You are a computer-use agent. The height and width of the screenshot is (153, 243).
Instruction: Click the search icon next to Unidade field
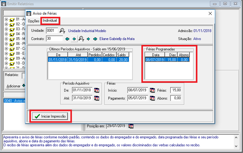click(x=62, y=31)
